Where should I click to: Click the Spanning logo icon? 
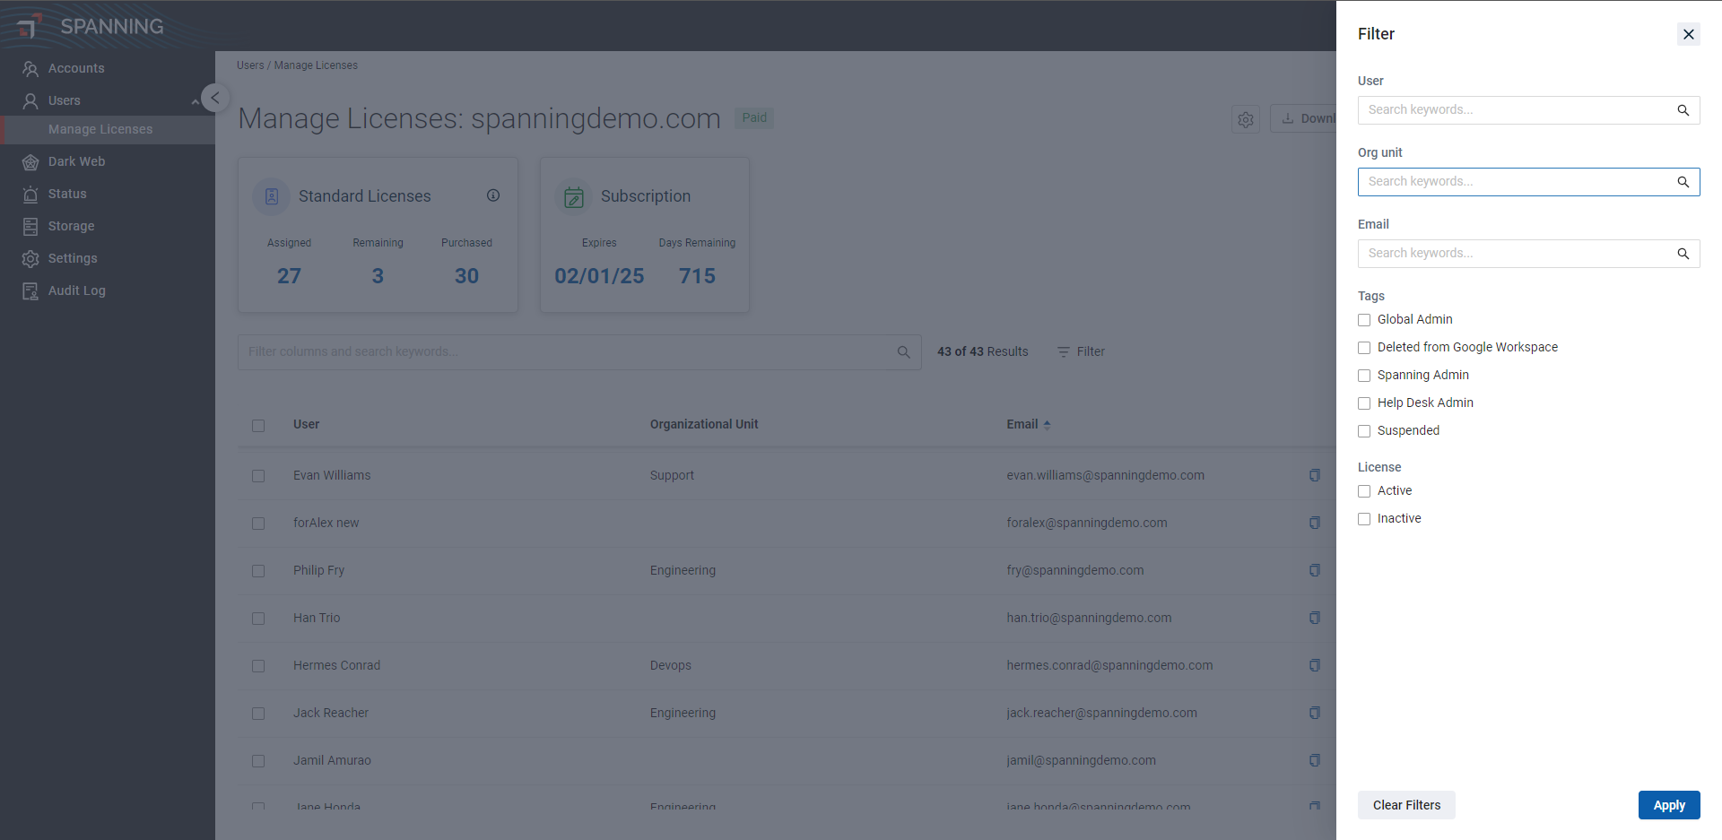(x=30, y=26)
